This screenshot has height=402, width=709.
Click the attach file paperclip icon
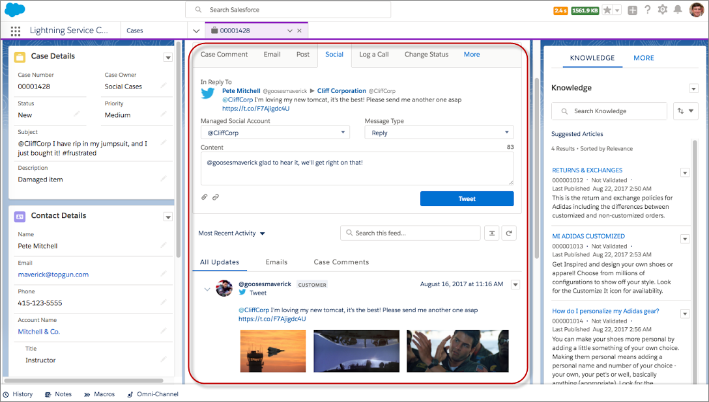(205, 197)
